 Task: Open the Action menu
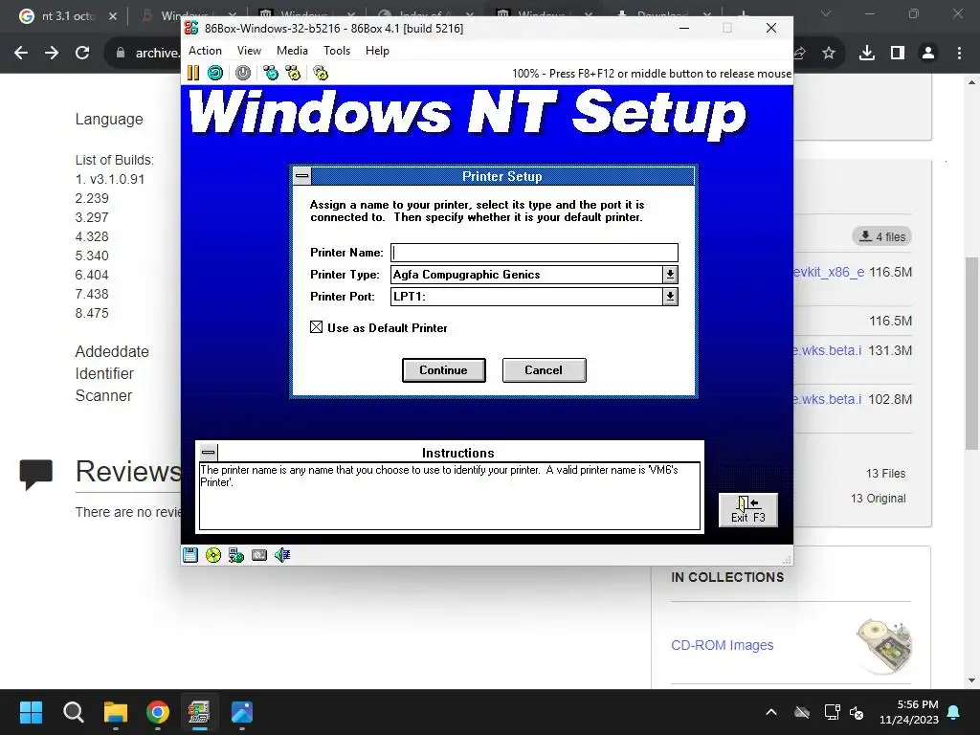[x=205, y=51]
